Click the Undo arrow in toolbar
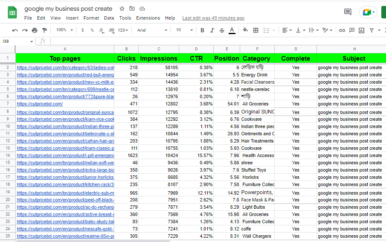 coord(15,30)
